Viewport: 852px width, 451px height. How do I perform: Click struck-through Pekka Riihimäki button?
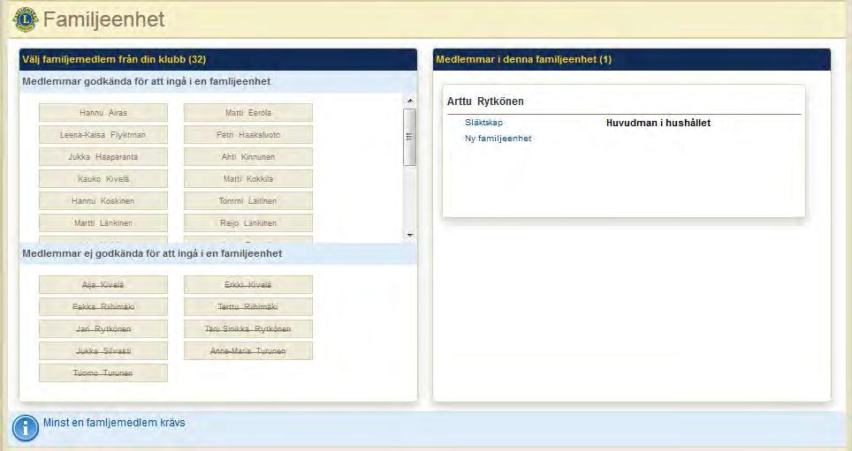(x=103, y=306)
